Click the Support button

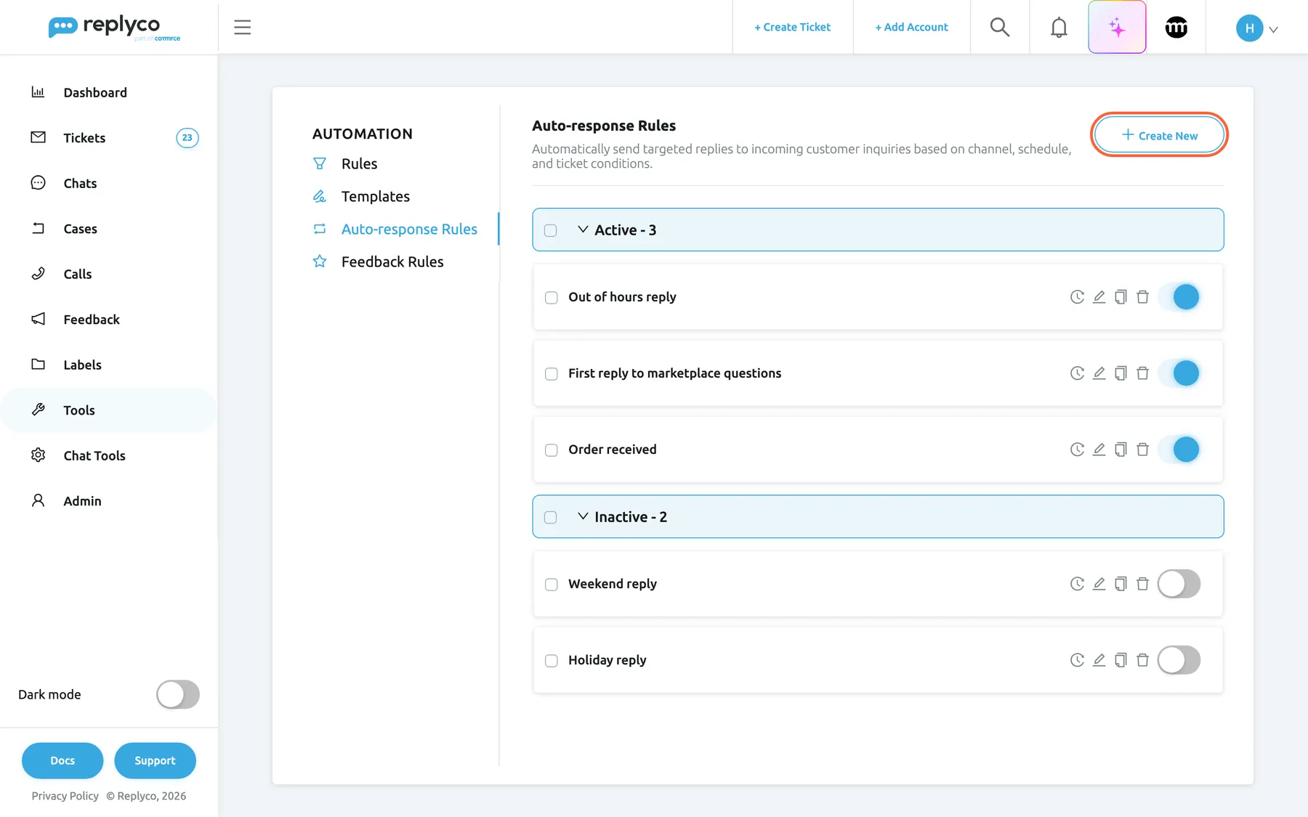pos(155,760)
